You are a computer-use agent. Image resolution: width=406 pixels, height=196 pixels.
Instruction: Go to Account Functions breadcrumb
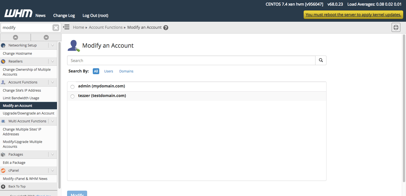click(x=106, y=27)
